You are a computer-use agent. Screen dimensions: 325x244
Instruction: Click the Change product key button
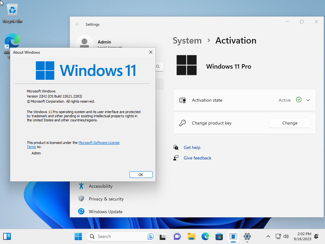pyautogui.click(x=290, y=123)
